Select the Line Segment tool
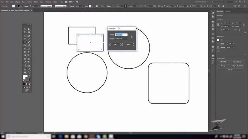The width and height of the screenshot is (248, 139). pyautogui.click(x=29, y=39)
